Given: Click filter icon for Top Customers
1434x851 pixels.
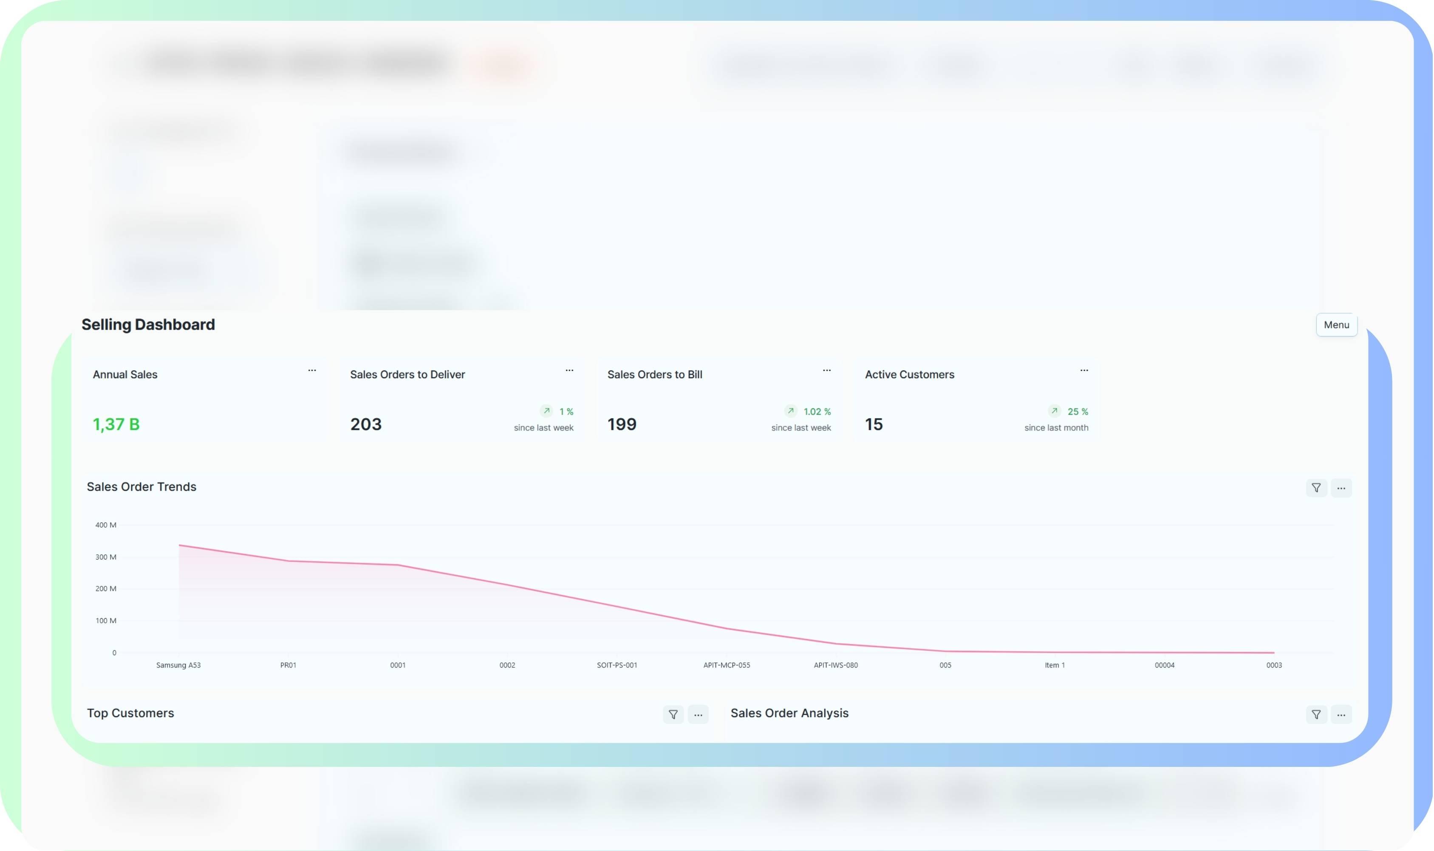Looking at the screenshot, I should click(673, 715).
